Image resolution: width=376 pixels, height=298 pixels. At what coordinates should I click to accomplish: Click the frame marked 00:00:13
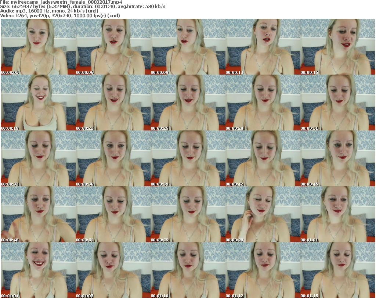click(263, 47)
